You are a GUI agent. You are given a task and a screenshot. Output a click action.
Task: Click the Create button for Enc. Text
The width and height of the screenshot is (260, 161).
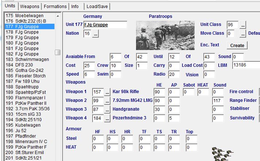[237, 45]
